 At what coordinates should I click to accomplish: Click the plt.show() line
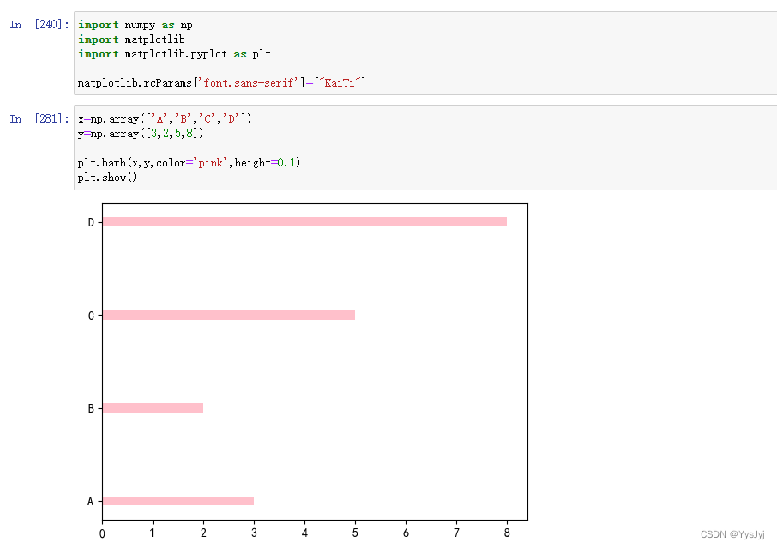pyautogui.click(x=107, y=177)
